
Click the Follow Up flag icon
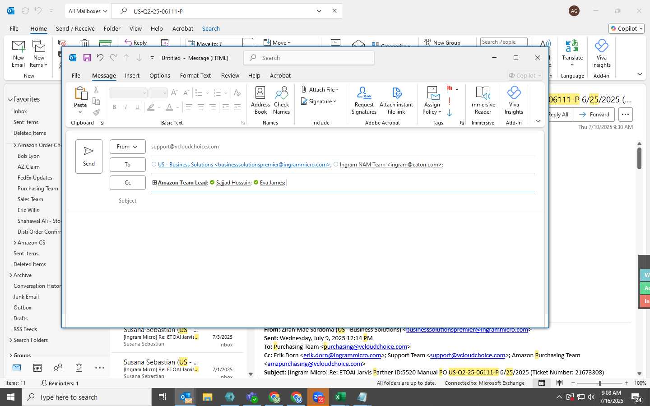click(450, 89)
